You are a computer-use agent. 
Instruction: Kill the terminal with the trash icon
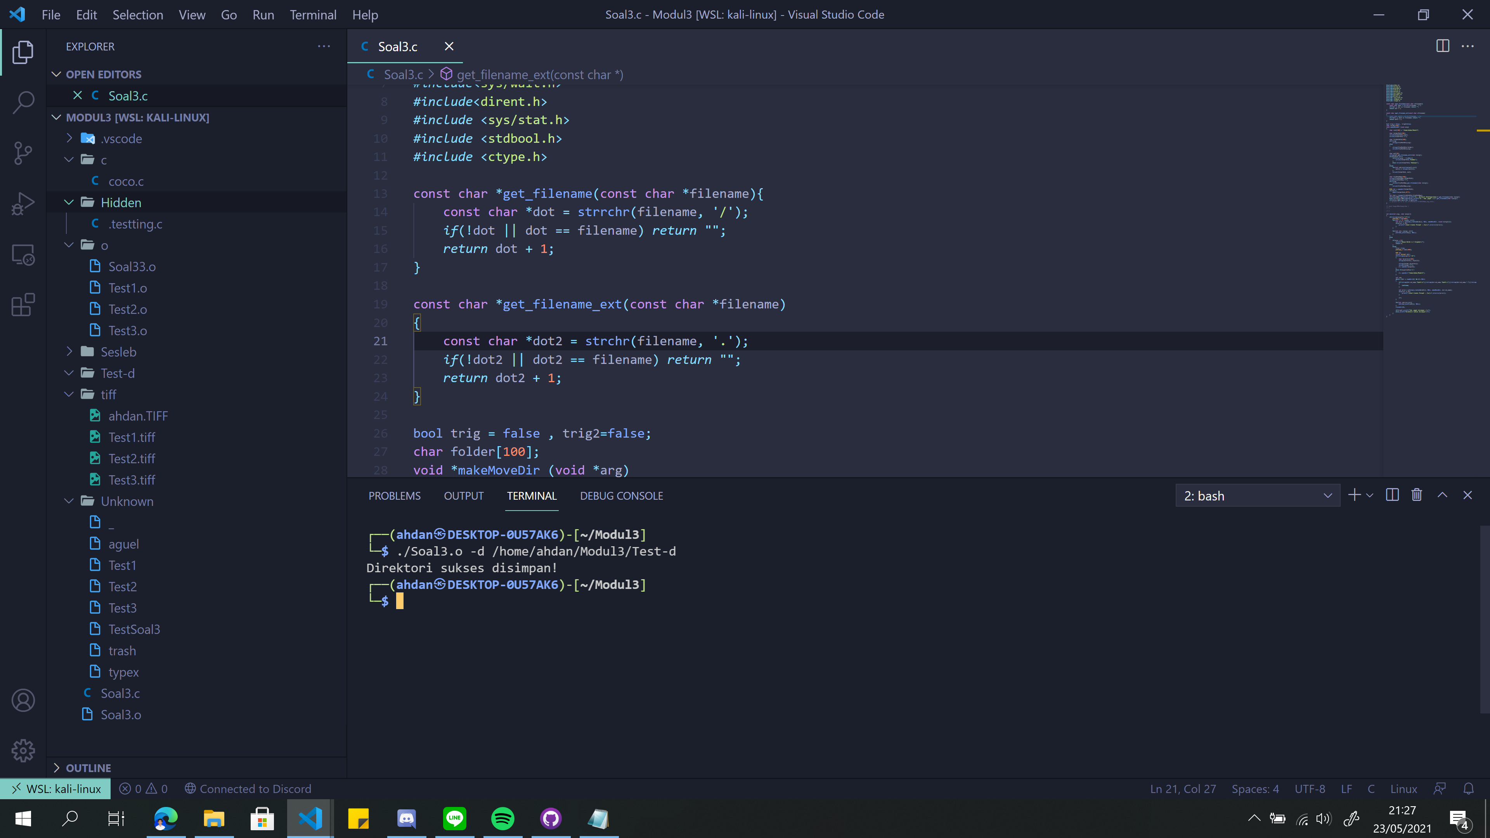tap(1417, 495)
